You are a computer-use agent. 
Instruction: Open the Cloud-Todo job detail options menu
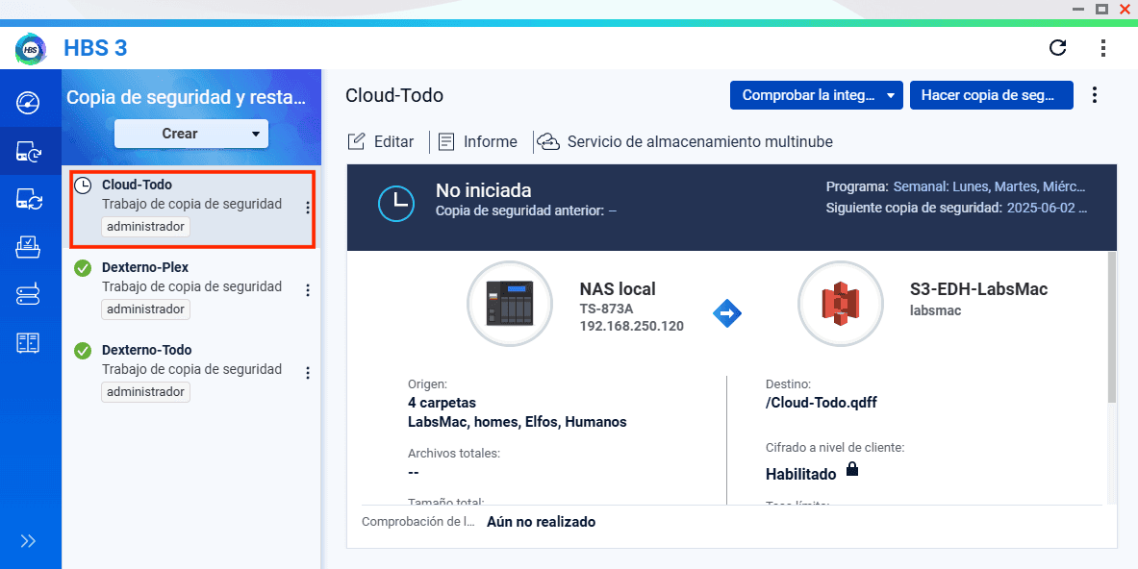coord(1094,95)
